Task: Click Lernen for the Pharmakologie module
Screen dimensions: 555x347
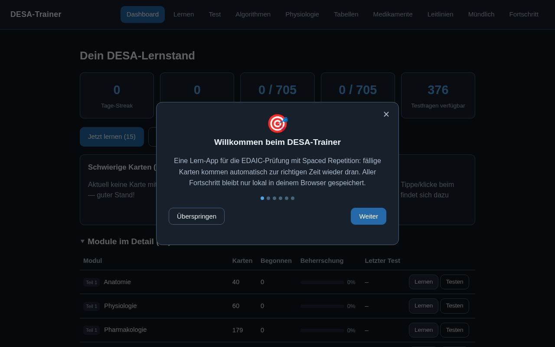Action: click(424, 330)
